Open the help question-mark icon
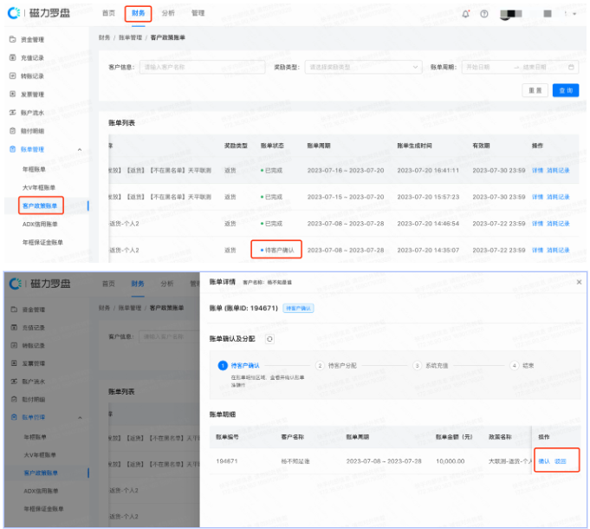This screenshot has width=590, height=529. tap(483, 14)
